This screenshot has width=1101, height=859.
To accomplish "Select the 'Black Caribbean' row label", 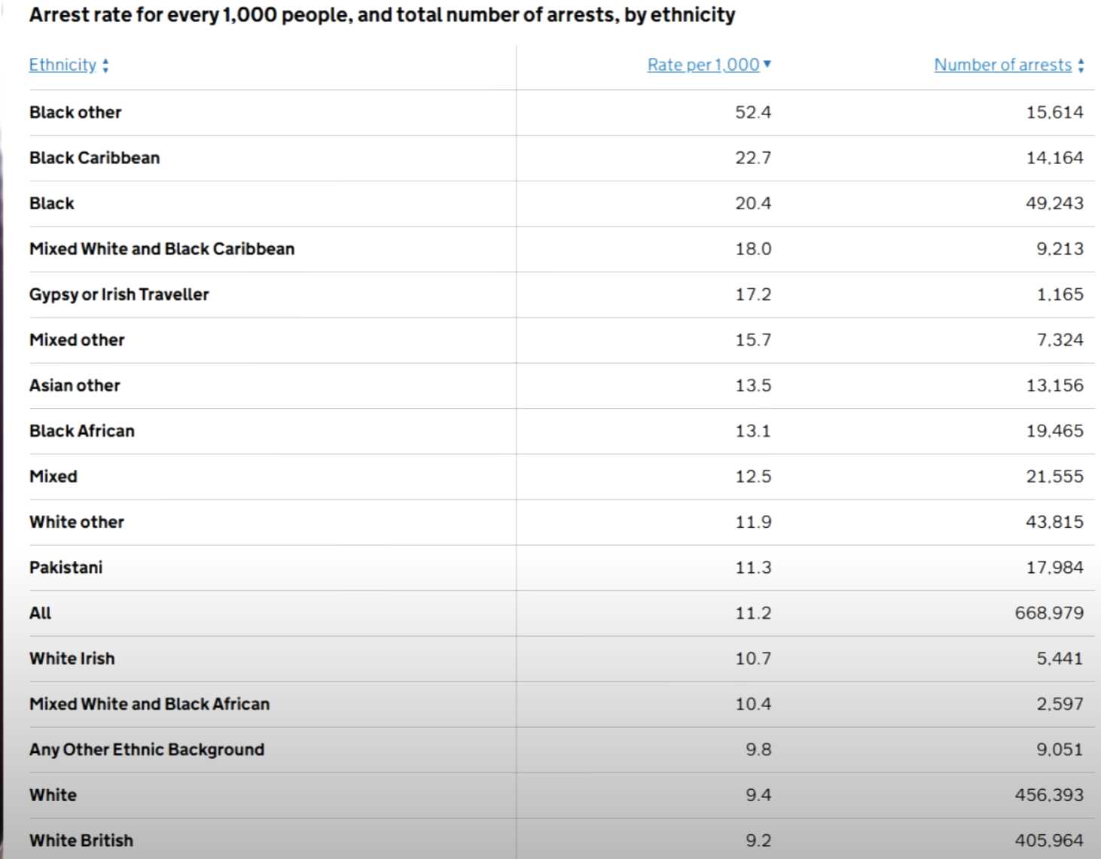I will point(95,158).
